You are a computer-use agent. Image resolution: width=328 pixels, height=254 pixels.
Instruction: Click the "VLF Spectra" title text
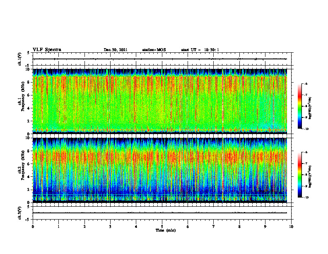(47, 50)
